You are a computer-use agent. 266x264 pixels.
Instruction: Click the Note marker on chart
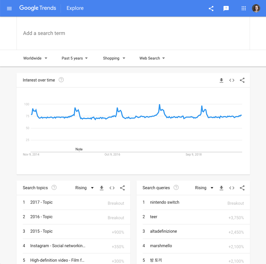(x=79, y=149)
